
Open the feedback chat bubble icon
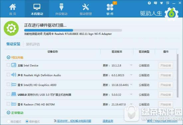click(155, 3)
